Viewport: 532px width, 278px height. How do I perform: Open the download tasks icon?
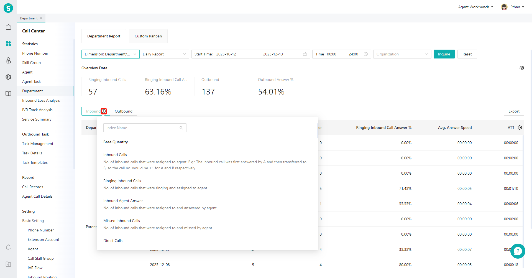8,264
